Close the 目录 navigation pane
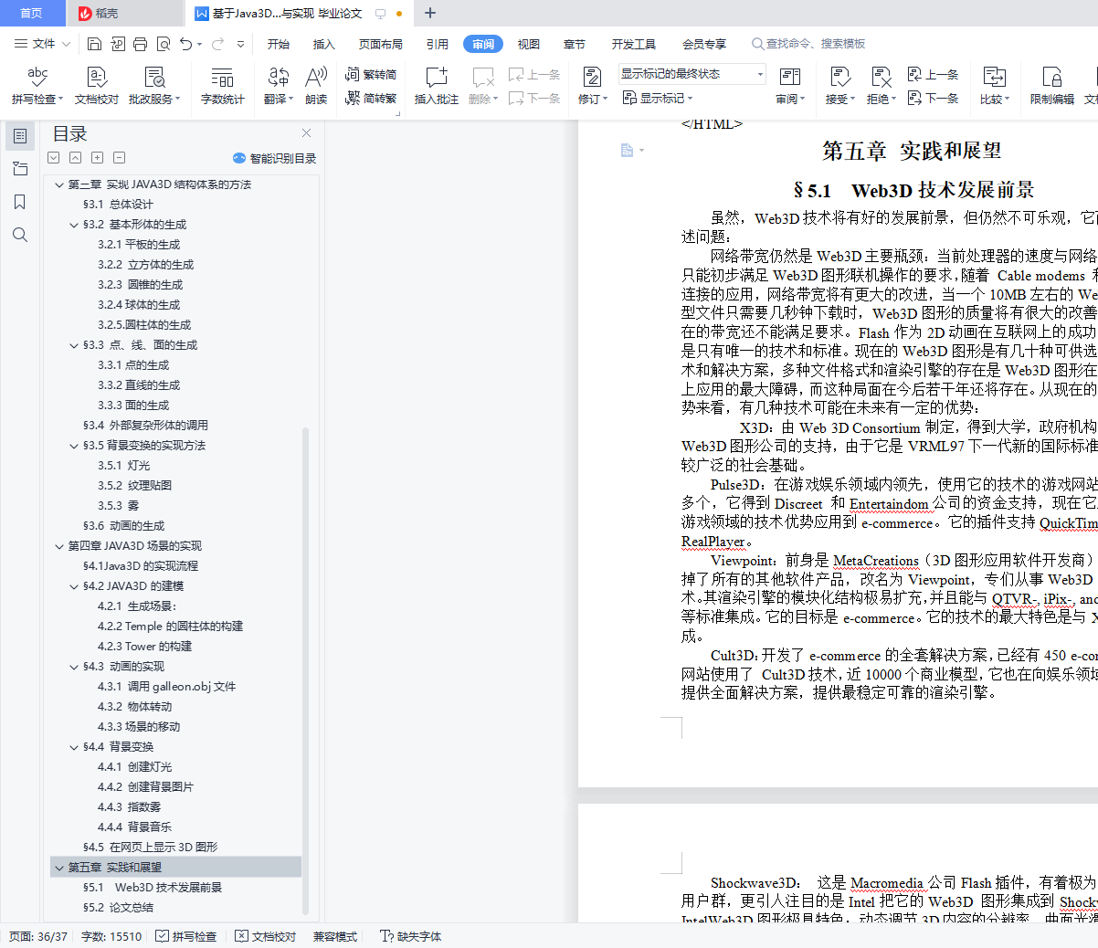1098x948 pixels. 306,133
